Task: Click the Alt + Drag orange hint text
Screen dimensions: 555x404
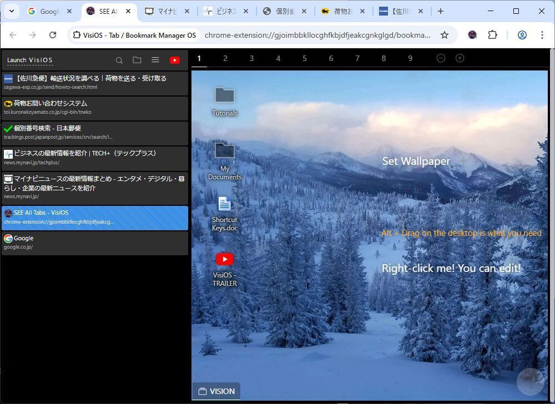Action: (x=462, y=233)
